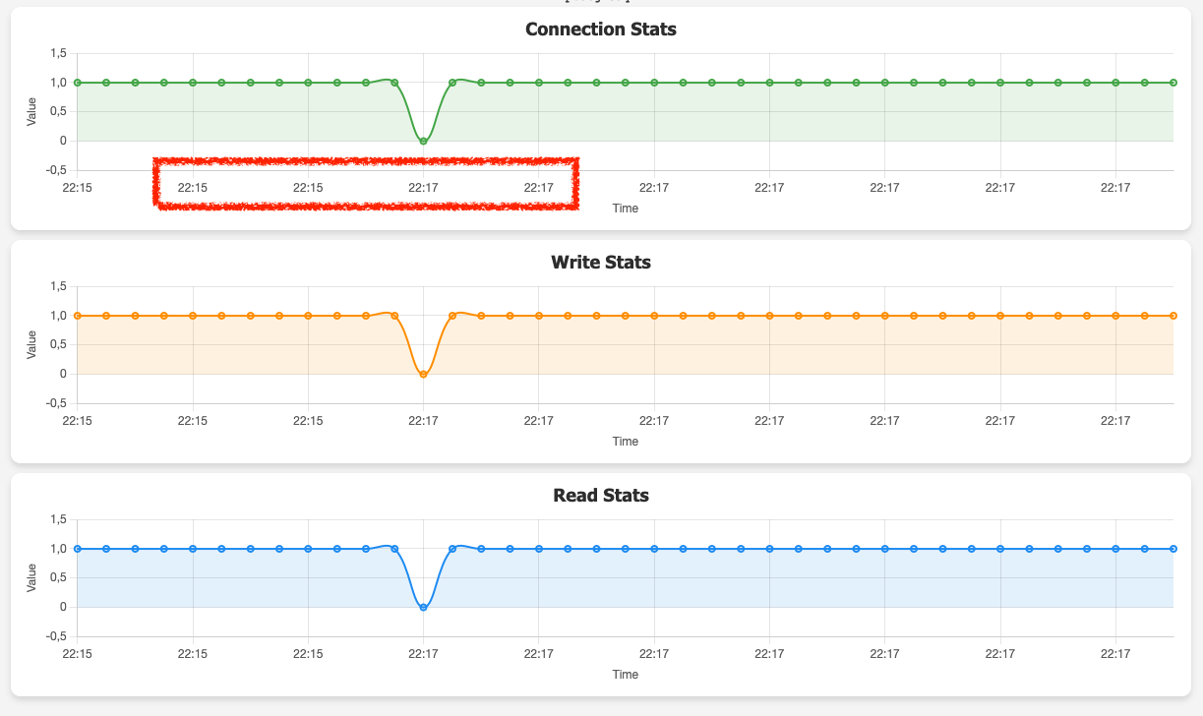Viewport: 1203px width, 716px height.
Task: Select the dip data point on Read Stats
Action: pyautogui.click(x=423, y=607)
